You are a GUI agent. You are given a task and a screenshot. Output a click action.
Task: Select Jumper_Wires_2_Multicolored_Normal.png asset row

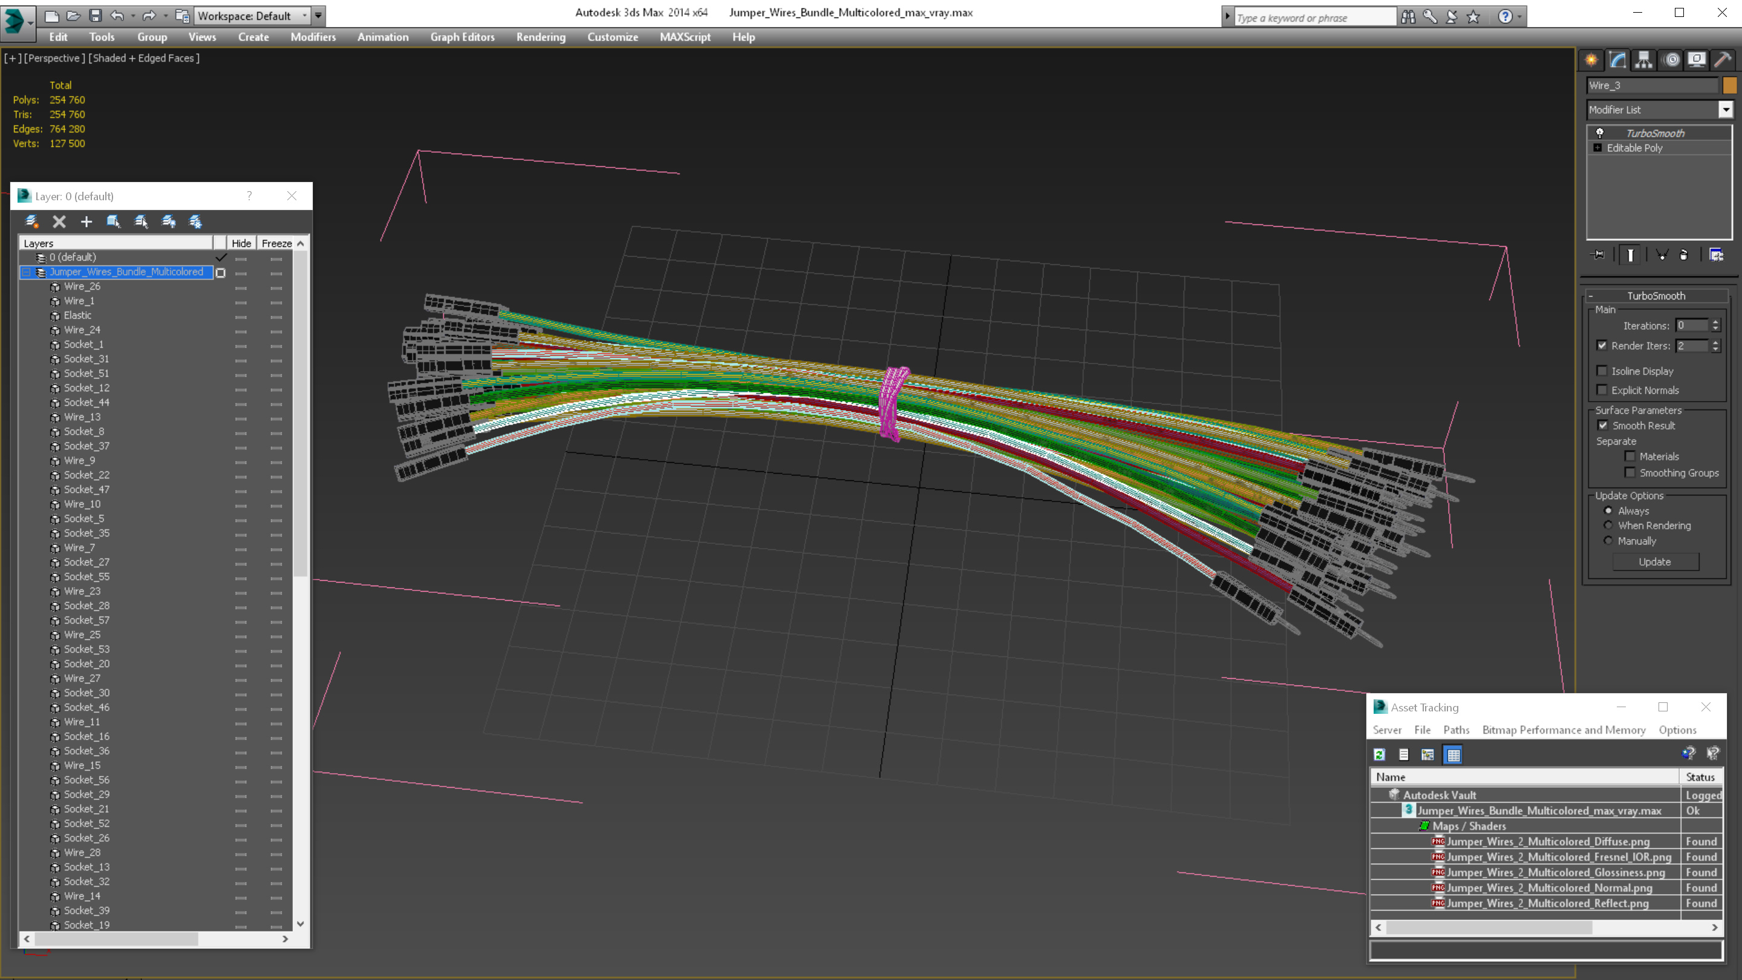tap(1548, 888)
